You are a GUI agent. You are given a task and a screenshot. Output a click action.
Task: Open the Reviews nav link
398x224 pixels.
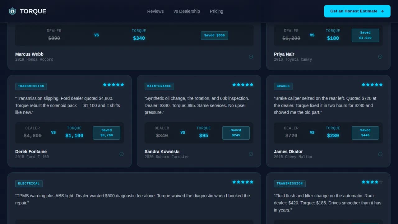tap(155, 11)
